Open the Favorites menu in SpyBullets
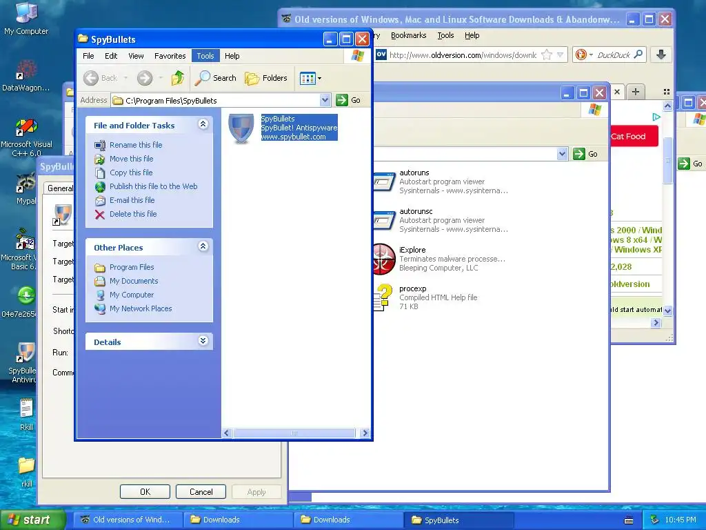Image resolution: width=706 pixels, height=530 pixels. pos(170,56)
